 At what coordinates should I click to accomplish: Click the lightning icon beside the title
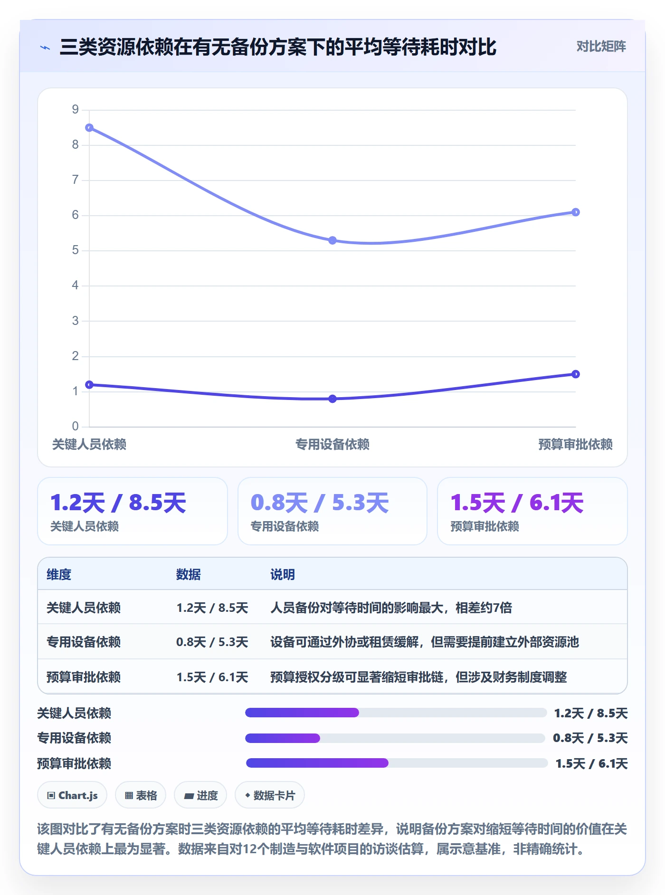coord(45,48)
